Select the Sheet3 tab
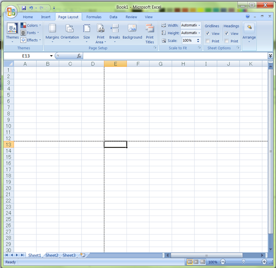This screenshot has height=268, width=276. pos(69,255)
